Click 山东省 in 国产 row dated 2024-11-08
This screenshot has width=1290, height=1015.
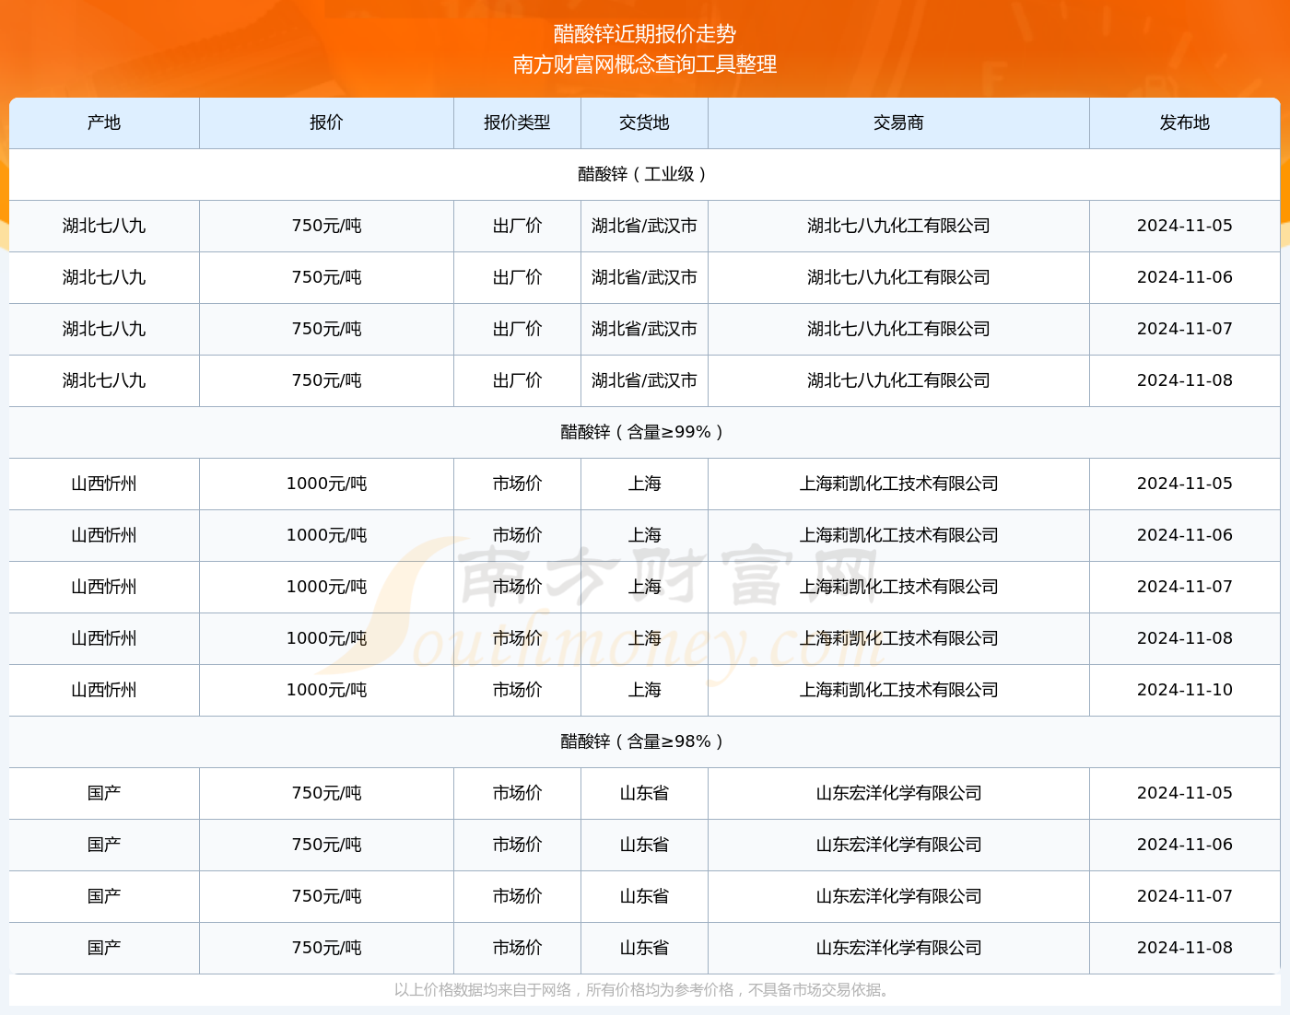pyautogui.click(x=644, y=948)
